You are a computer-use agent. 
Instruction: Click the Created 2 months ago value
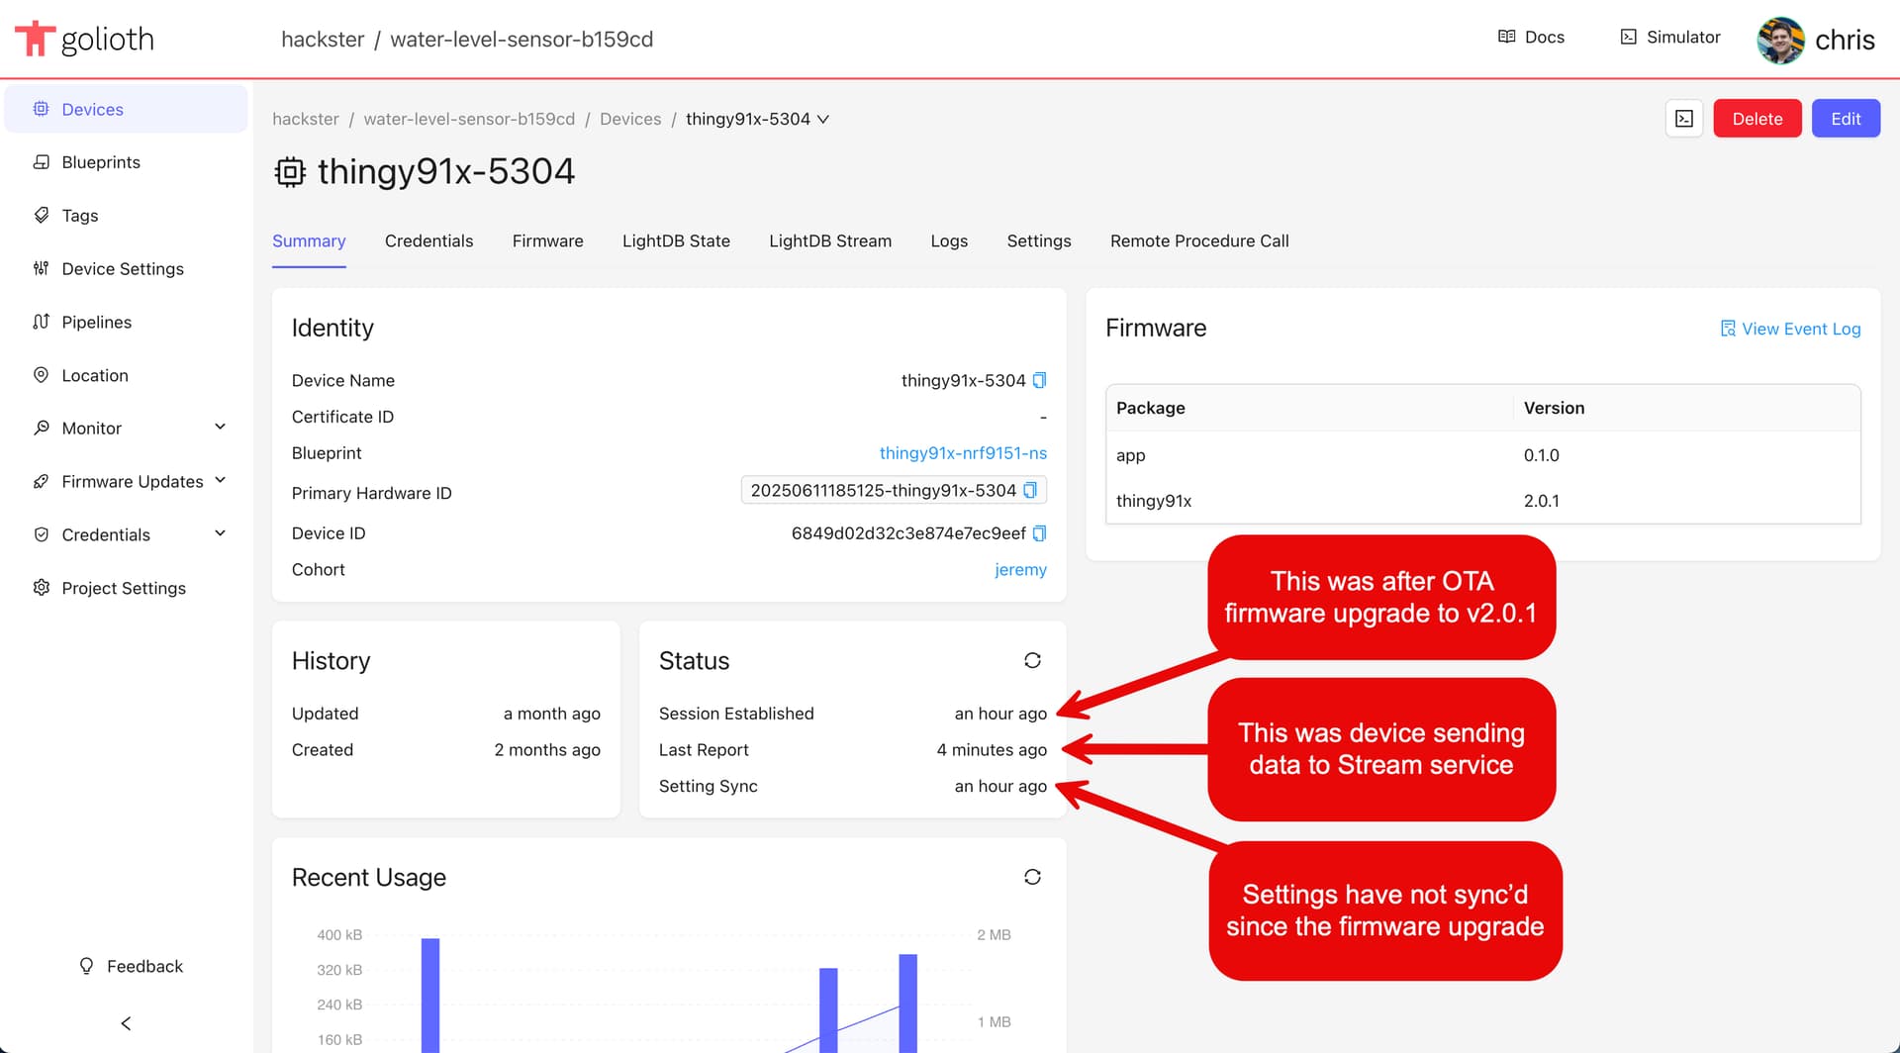tap(547, 749)
